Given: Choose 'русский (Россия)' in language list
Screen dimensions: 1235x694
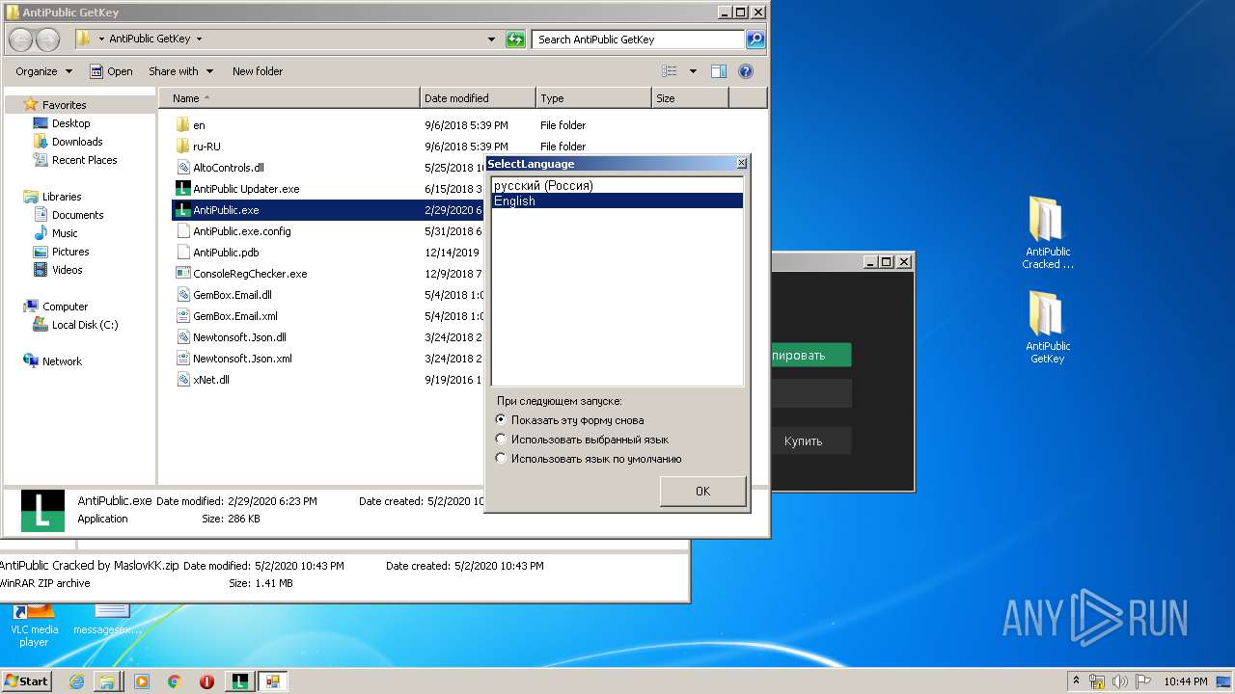Looking at the screenshot, I should coord(617,186).
